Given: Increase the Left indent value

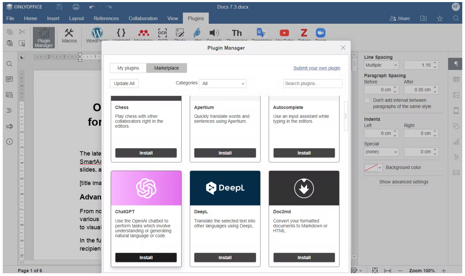Looking at the screenshot, I should [395, 131].
